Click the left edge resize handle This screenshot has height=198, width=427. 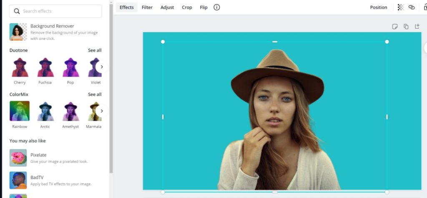163,117
